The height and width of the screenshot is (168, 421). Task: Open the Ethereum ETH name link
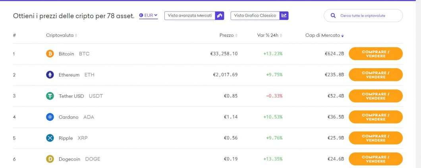pyautogui.click(x=76, y=75)
